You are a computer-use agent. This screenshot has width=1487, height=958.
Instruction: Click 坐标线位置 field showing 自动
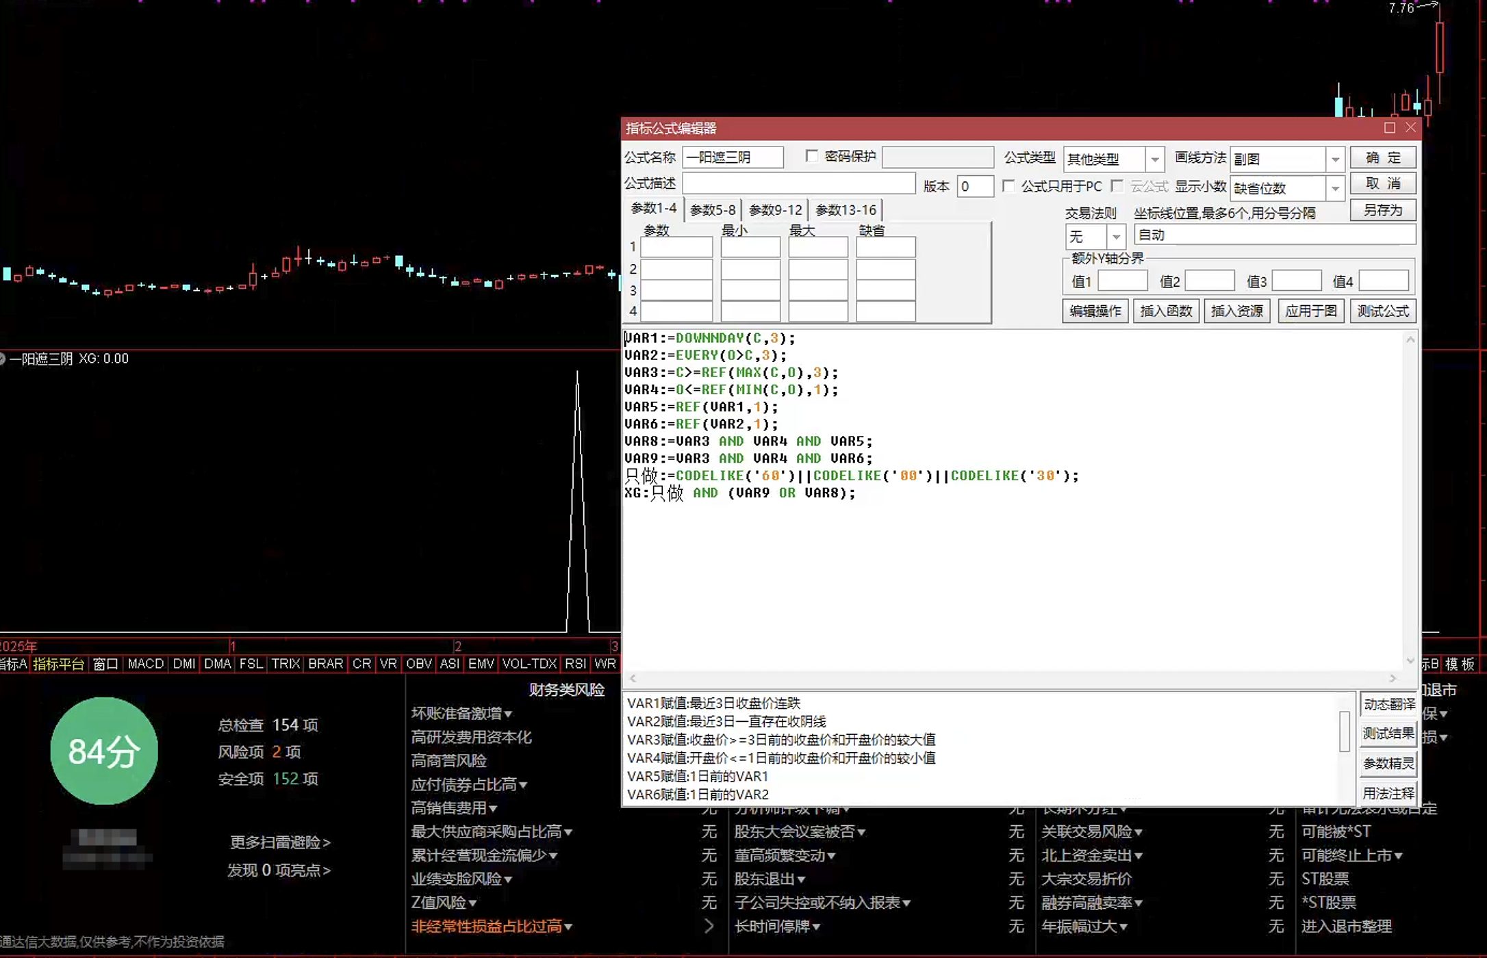[x=1275, y=235]
